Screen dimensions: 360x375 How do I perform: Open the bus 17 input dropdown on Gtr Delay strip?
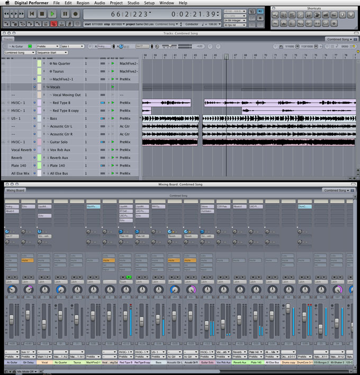(28, 352)
